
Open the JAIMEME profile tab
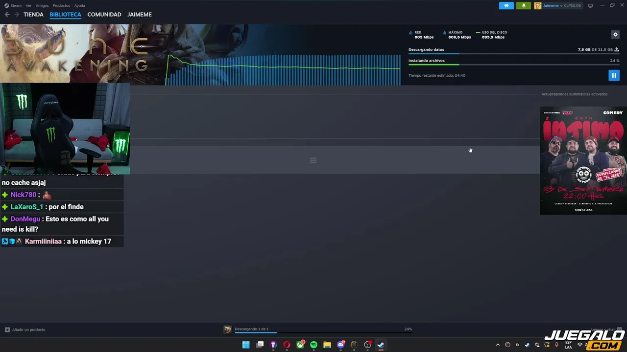[x=140, y=15]
